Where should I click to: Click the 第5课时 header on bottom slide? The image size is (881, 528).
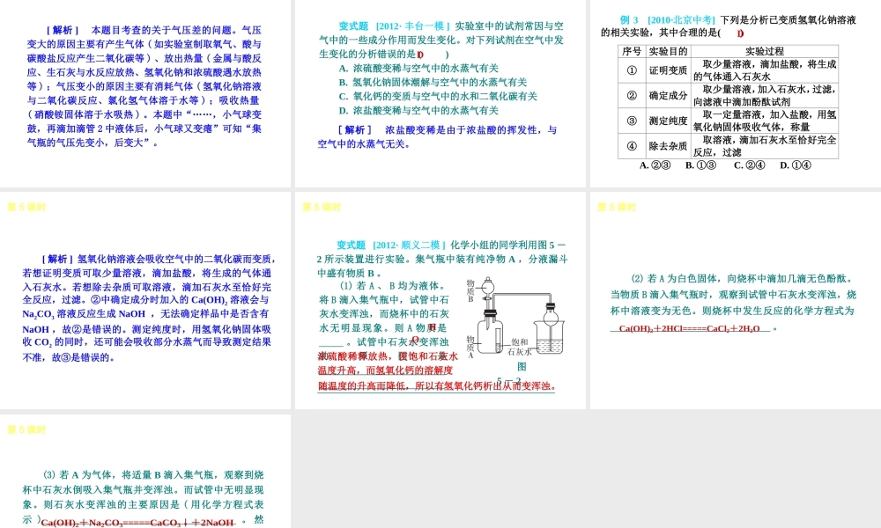click(26, 429)
